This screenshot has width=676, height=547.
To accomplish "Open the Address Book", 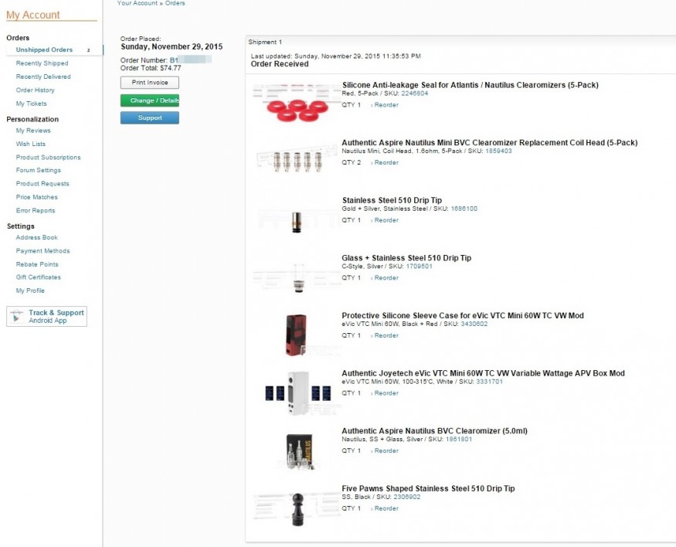I will pyautogui.click(x=36, y=237).
